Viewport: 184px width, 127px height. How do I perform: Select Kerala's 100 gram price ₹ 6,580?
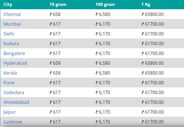[x=103, y=73]
